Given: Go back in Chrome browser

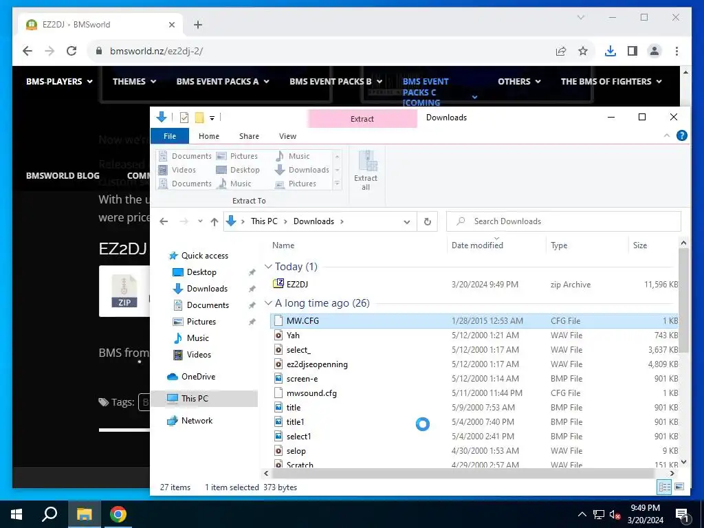Looking at the screenshot, I should click(27, 51).
